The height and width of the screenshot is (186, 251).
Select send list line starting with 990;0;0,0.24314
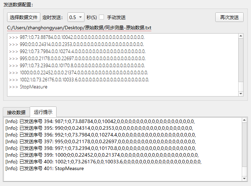tap(76, 44)
